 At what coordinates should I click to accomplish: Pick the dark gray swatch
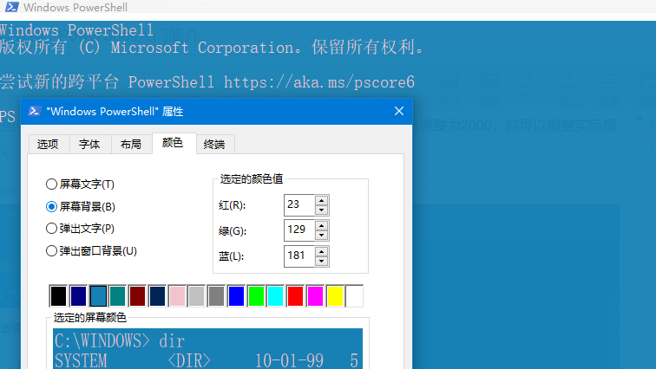pos(216,296)
